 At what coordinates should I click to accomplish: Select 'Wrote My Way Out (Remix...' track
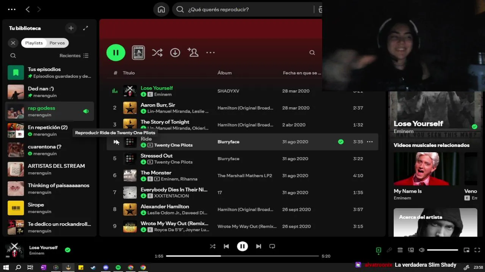point(174,223)
